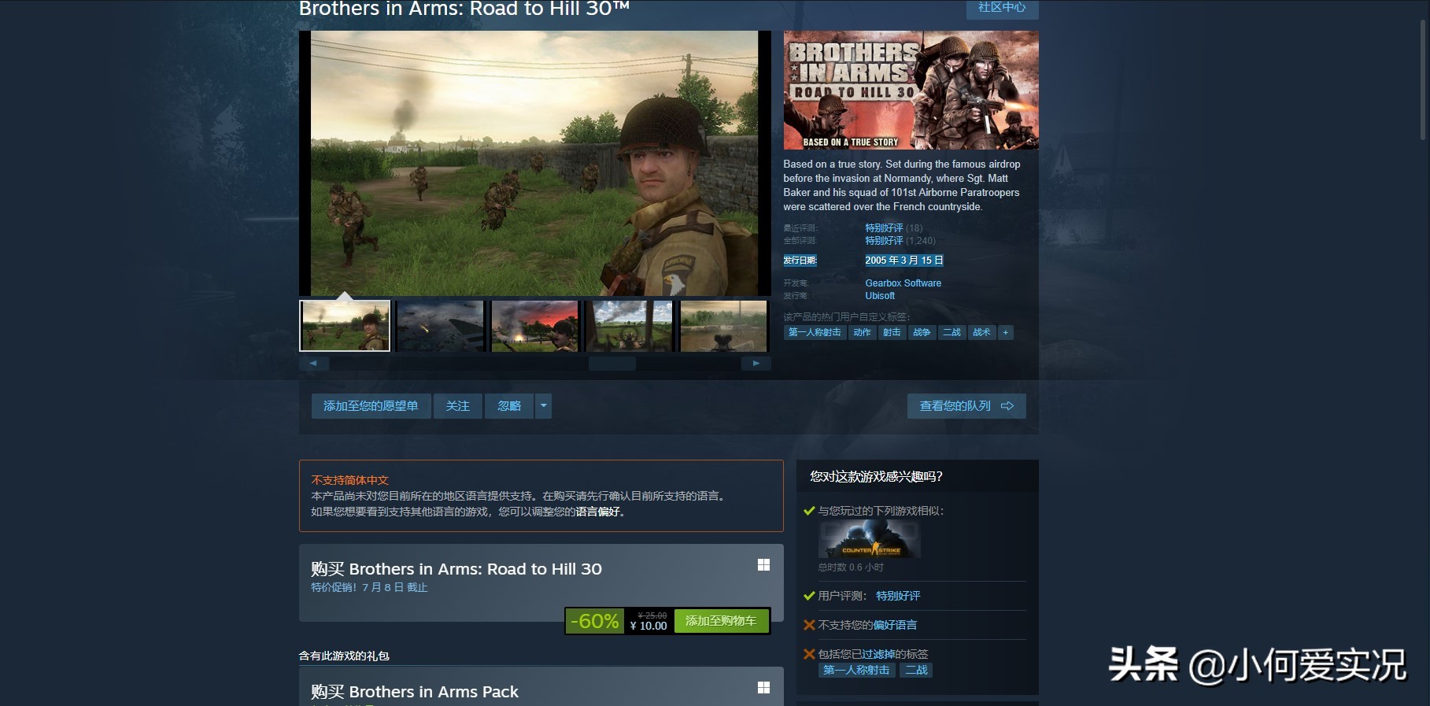Open Gearbox Software developer link

[903, 283]
